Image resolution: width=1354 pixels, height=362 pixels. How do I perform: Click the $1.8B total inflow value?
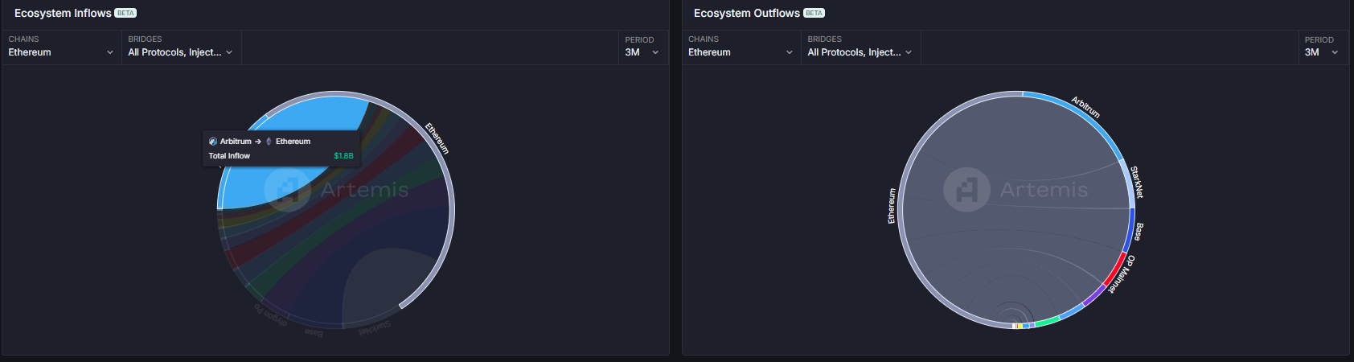point(343,156)
